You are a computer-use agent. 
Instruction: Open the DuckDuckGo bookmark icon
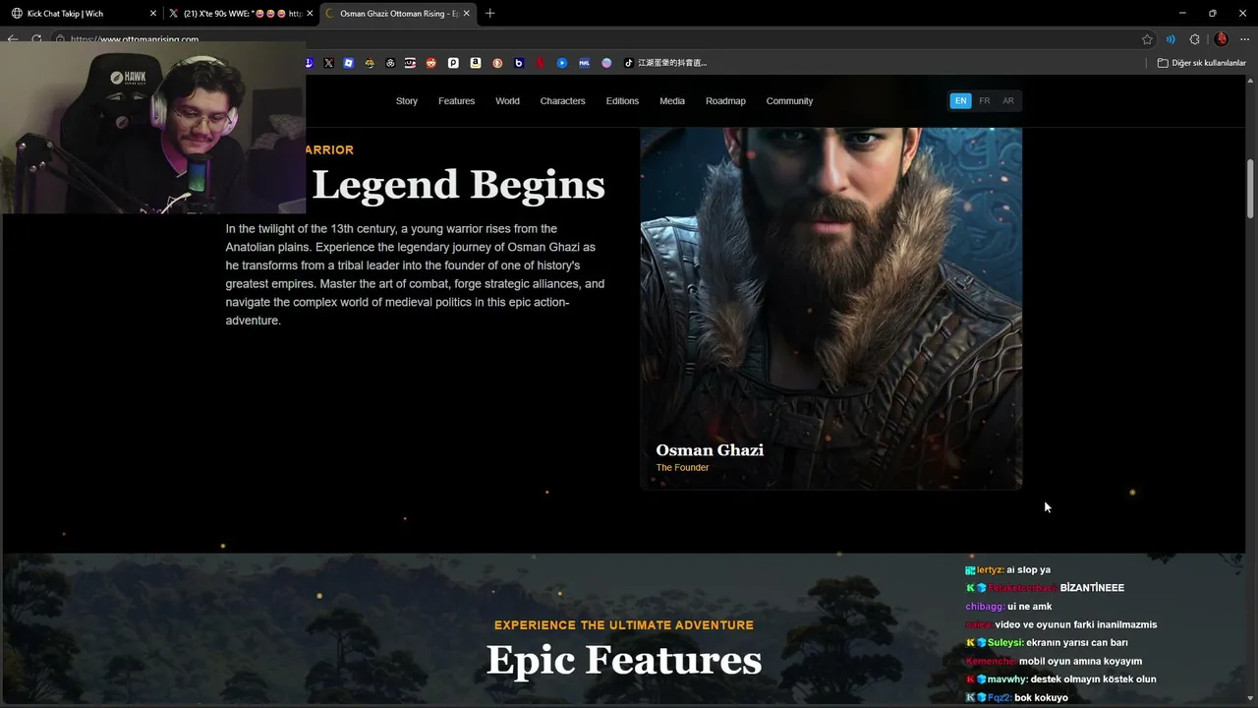497,63
